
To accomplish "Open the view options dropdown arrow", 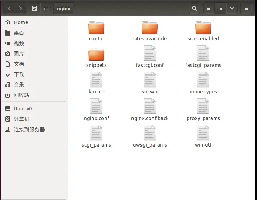I will [232, 8].
